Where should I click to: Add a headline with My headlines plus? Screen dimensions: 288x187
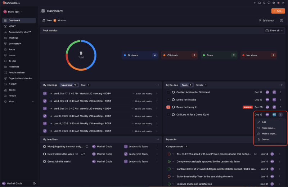click(x=158, y=139)
